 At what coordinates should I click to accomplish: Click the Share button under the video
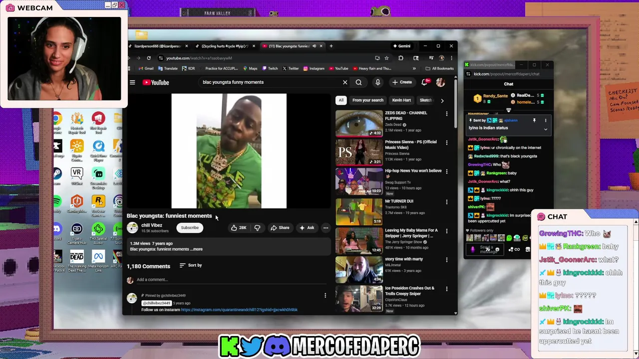tap(280, 228)
